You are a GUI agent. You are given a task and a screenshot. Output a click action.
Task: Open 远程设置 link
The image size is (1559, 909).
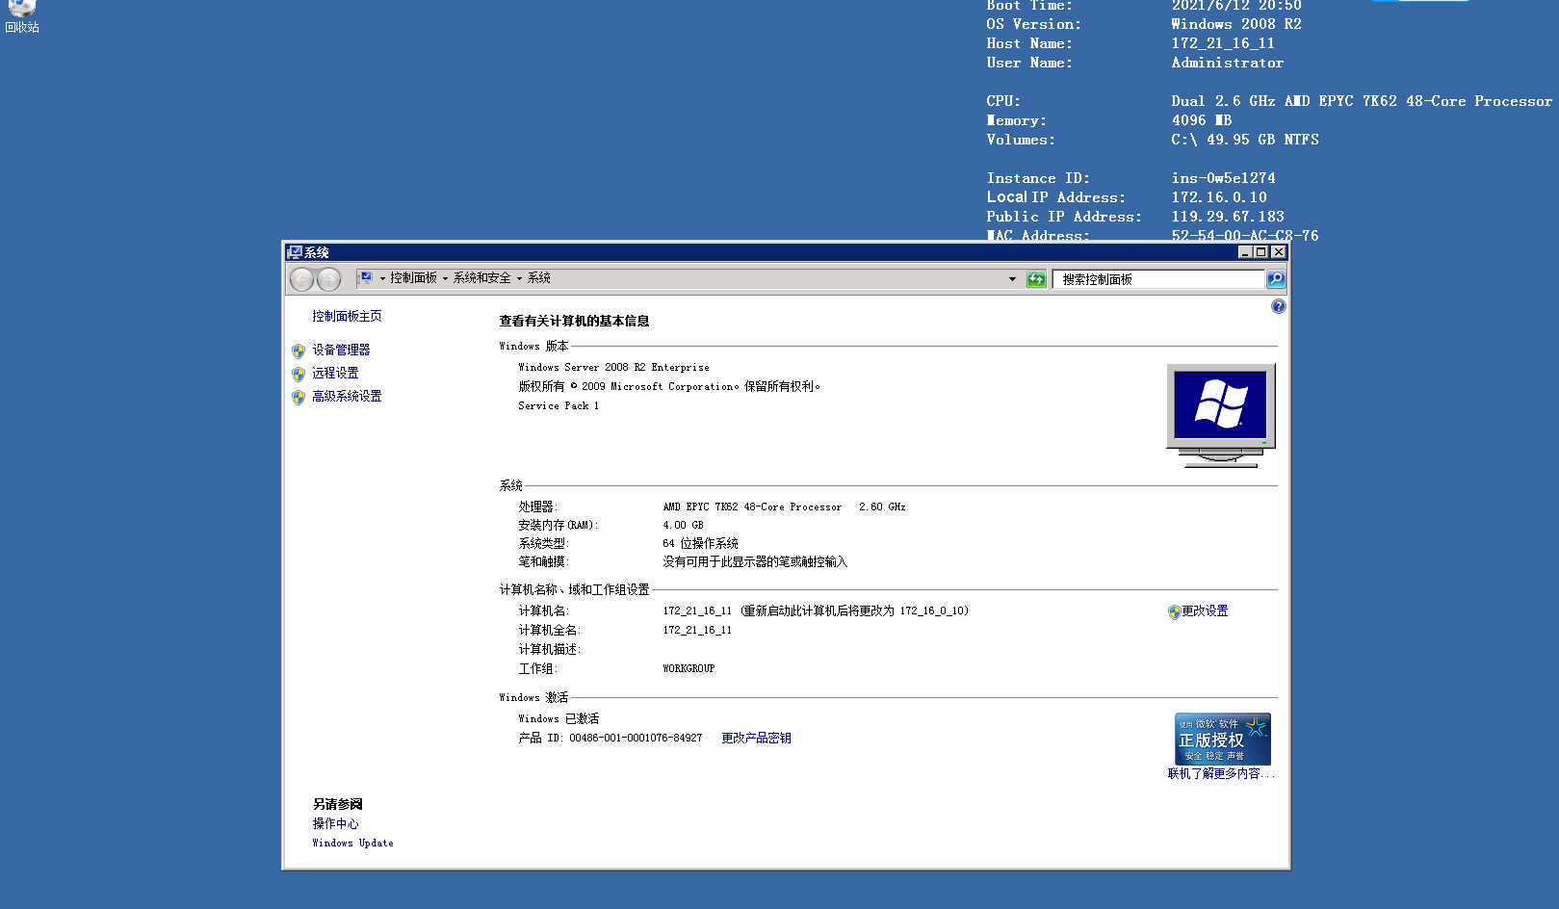[335, 373]
